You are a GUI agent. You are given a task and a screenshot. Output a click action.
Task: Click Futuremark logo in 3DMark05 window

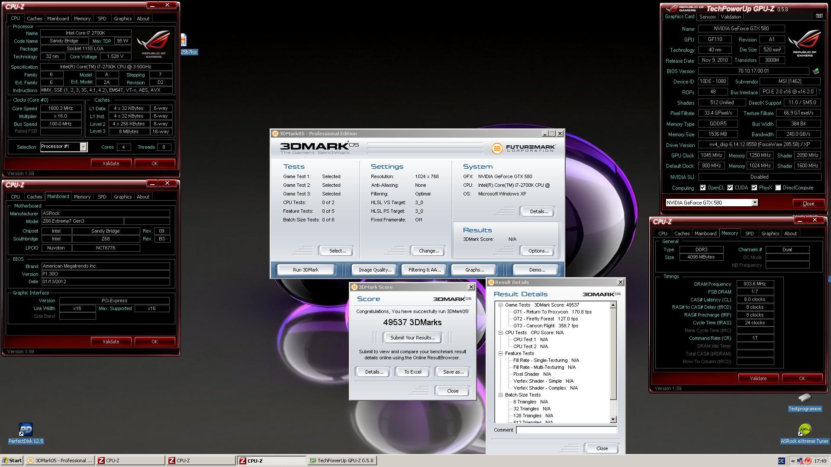(523, 148)
